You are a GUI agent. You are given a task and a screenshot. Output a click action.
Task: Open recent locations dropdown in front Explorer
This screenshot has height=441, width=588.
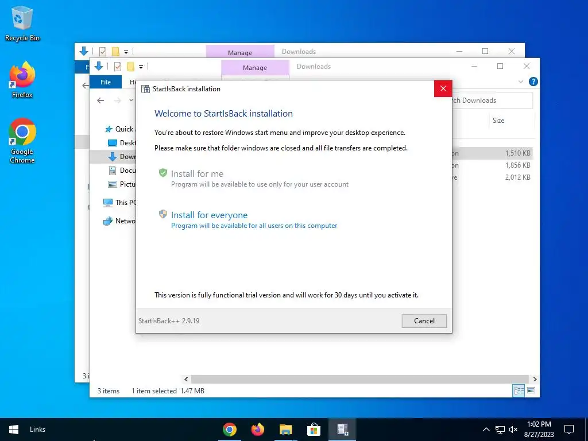[x=131, y=100]
